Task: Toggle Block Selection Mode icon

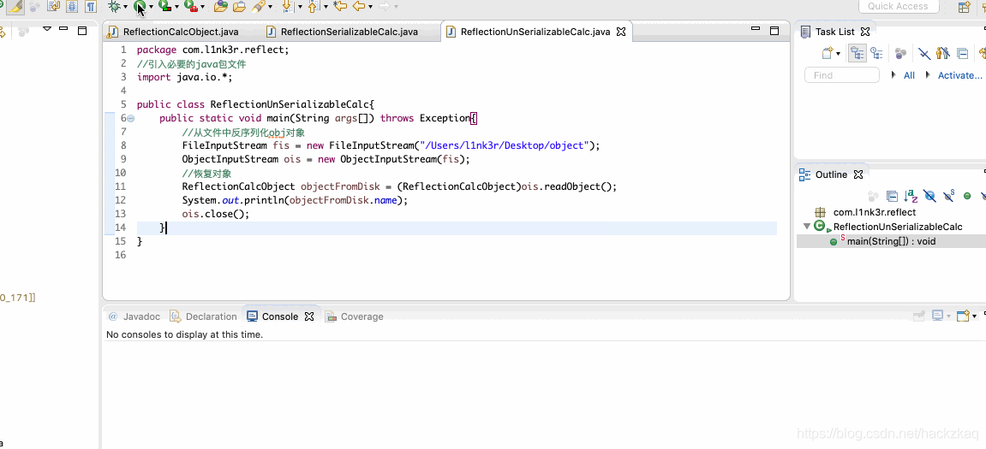Action: (72, 6)
